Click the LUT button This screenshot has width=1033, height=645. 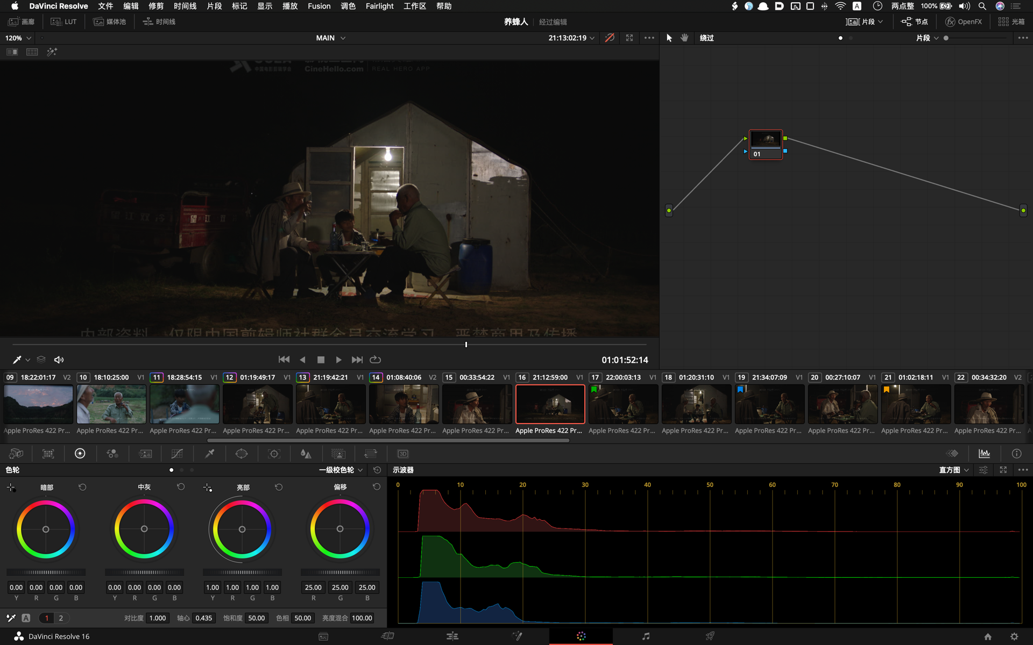point(63,21)
